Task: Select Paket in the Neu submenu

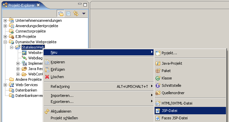Action: [190, 71]
